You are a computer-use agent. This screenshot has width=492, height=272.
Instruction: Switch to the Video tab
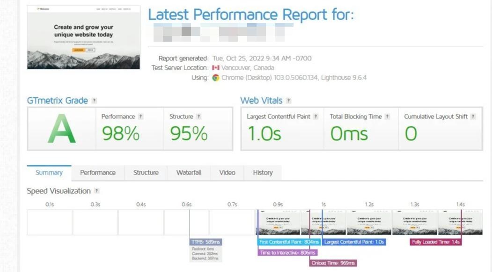click(227, 173)
